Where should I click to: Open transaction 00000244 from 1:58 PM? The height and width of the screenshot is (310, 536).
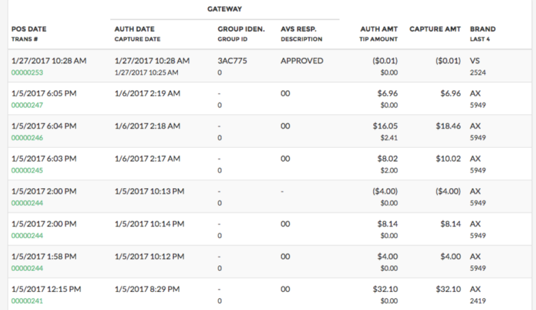(27, 268)
